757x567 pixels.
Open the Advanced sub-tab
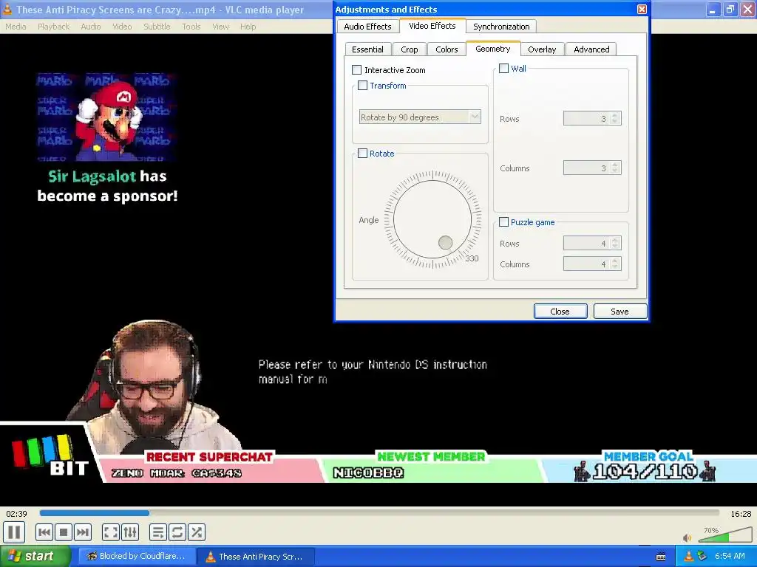[591, 49]
